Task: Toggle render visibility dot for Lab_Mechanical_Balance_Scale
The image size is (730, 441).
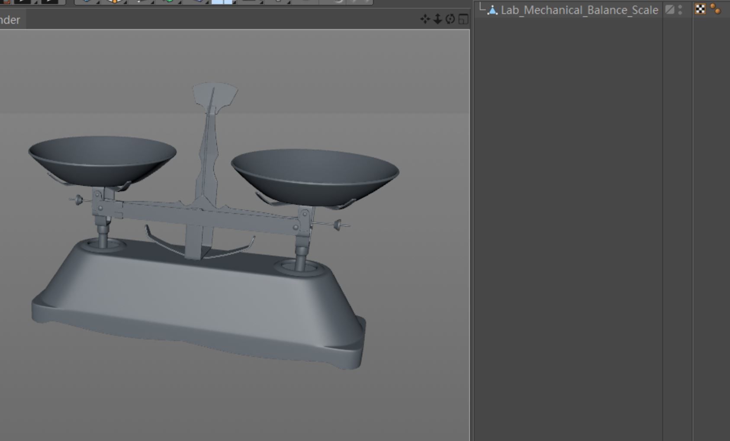Action: click(680, 13)
